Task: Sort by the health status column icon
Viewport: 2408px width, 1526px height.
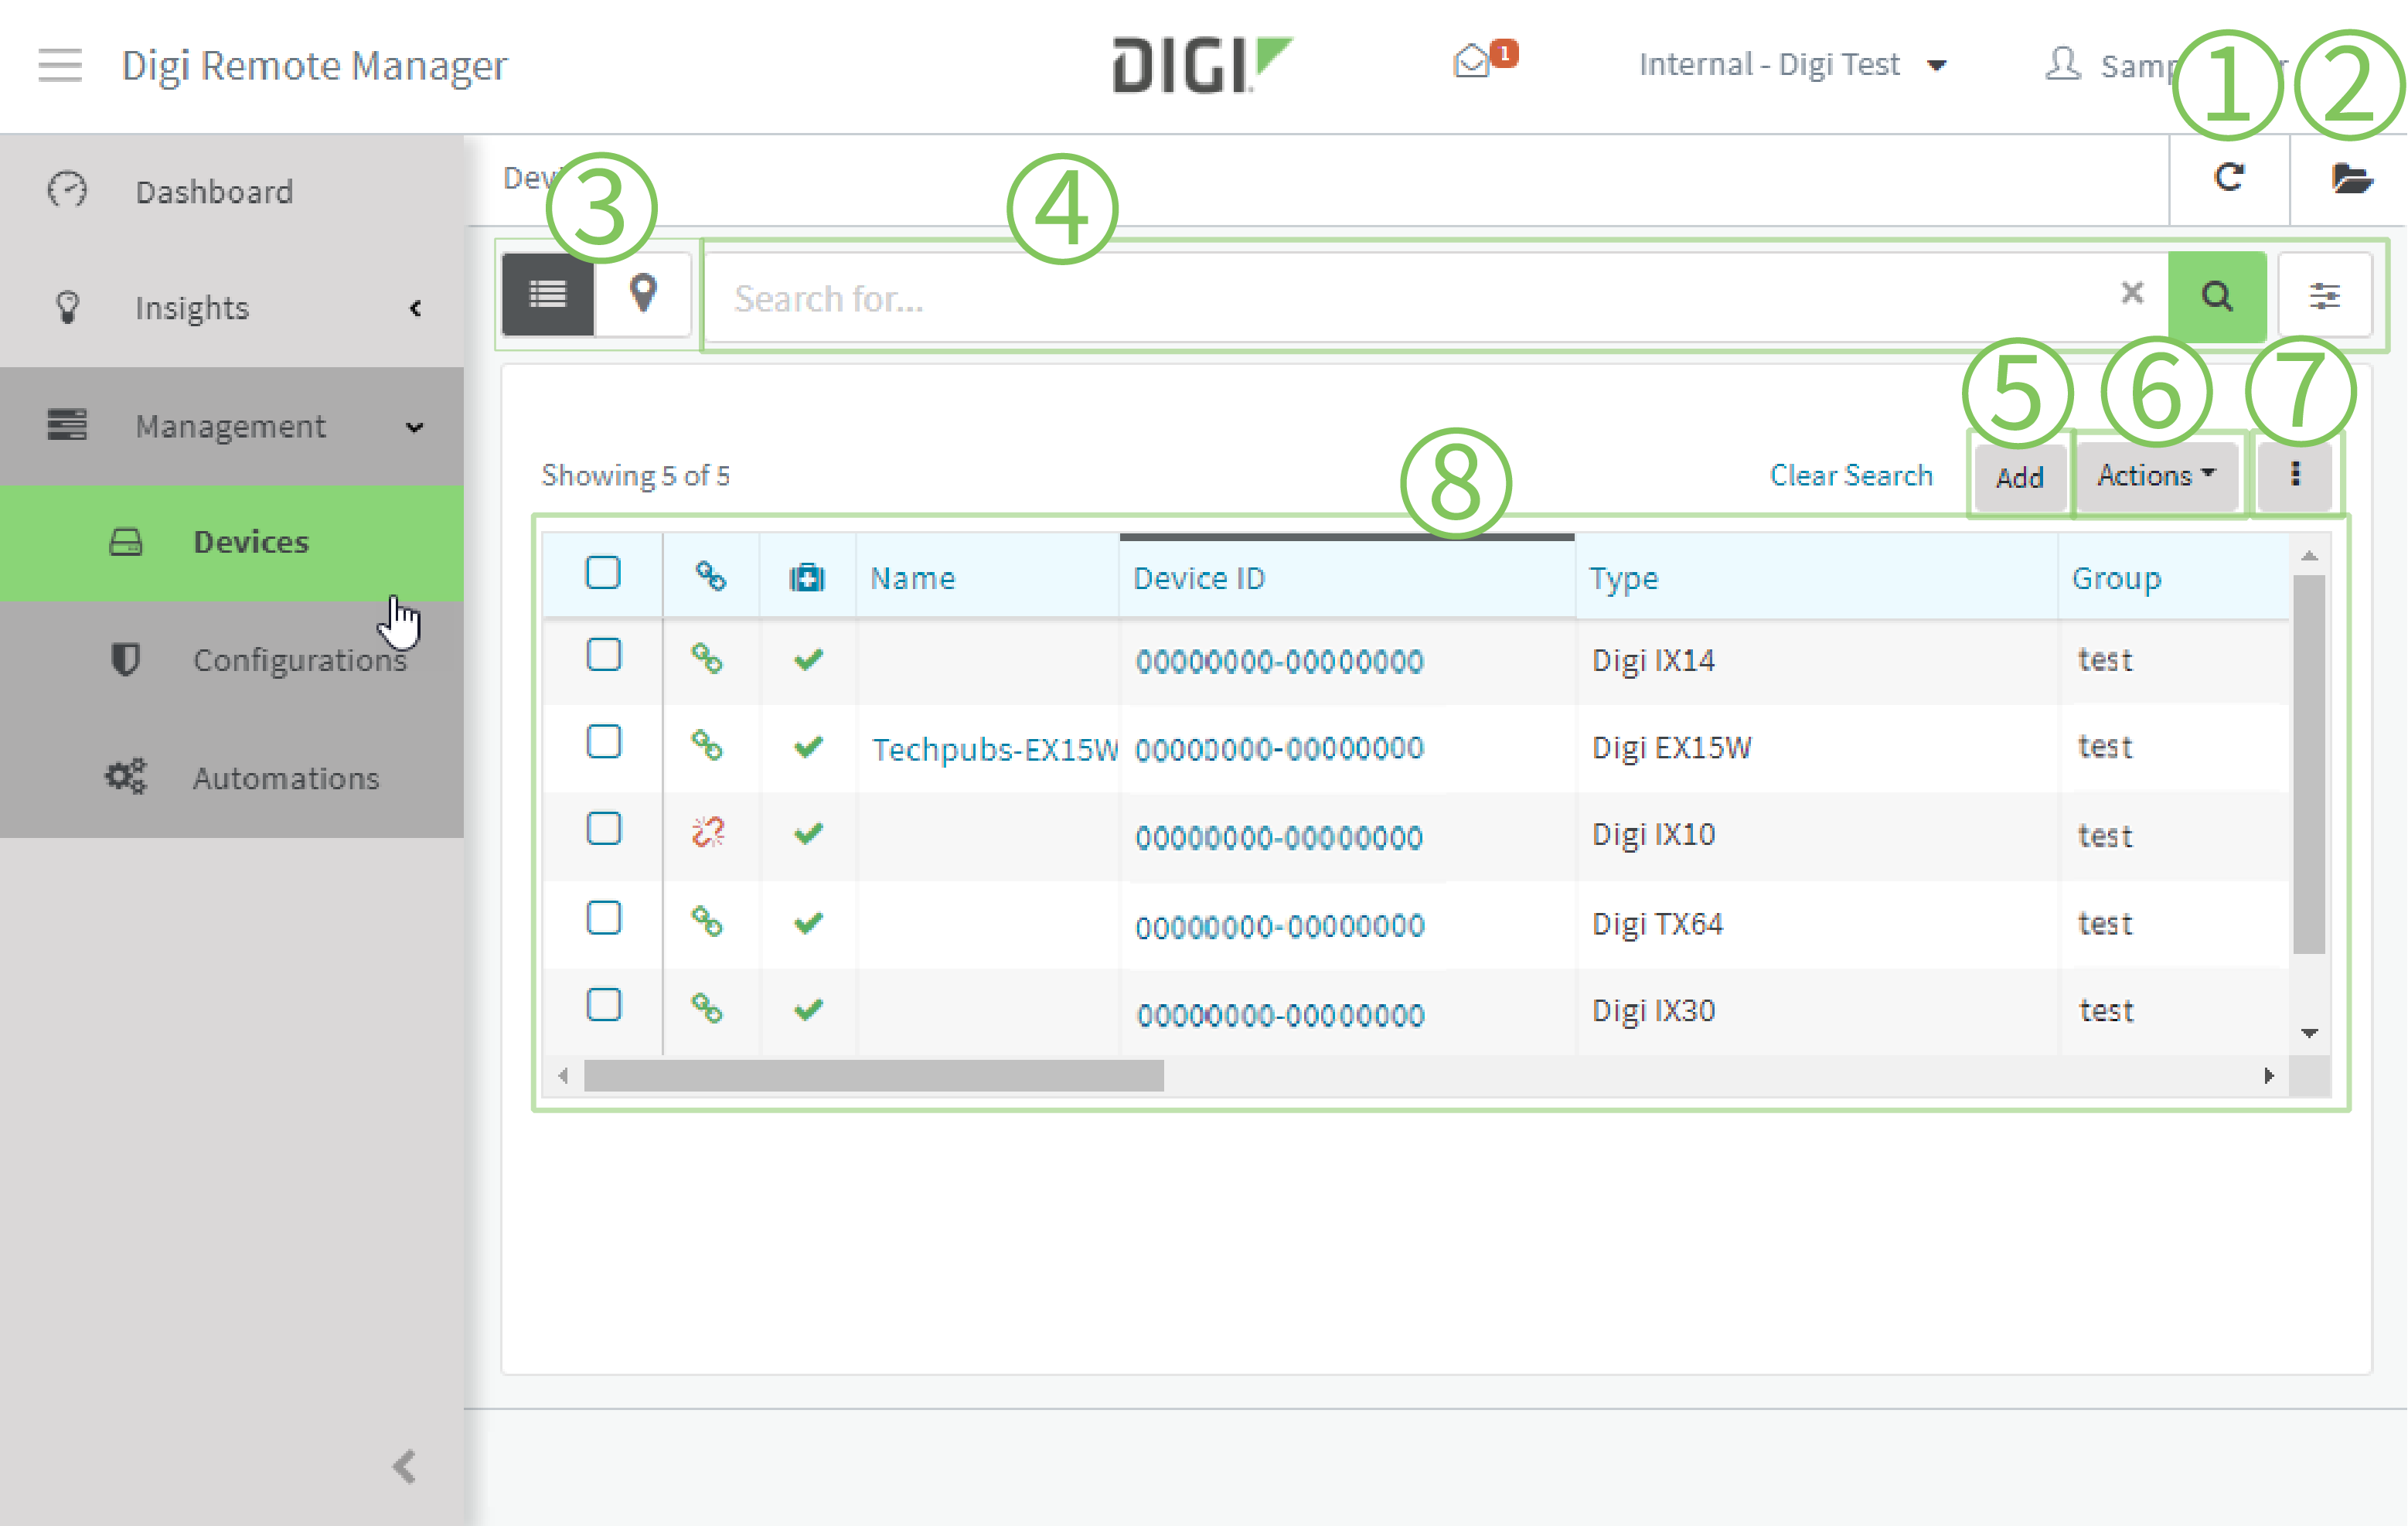Action: click(x=807, y=578)
